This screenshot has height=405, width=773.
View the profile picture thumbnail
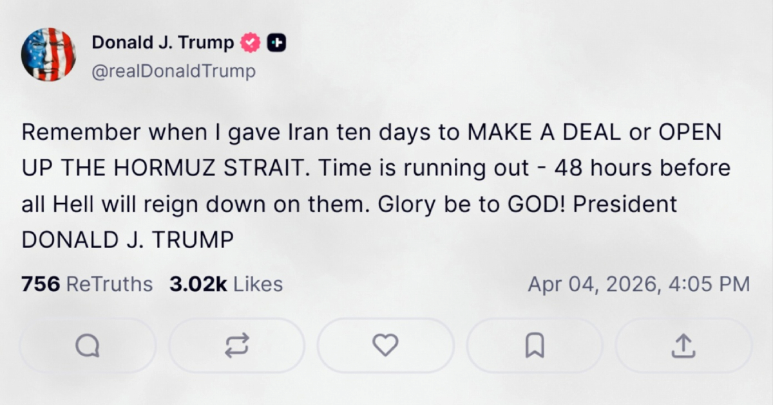tap(49, 55)
